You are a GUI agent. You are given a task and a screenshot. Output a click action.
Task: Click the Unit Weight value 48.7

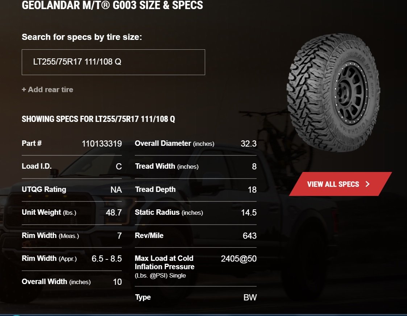click(x=114, y=213)
